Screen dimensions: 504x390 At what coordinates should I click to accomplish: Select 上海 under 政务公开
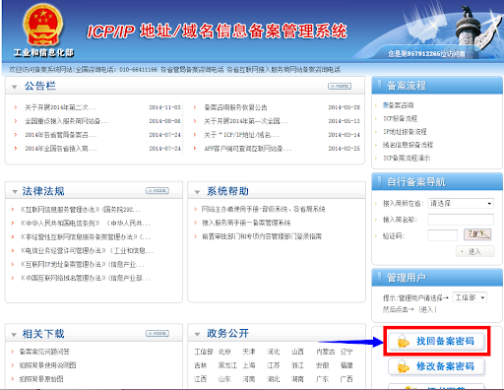click(249, 365)
